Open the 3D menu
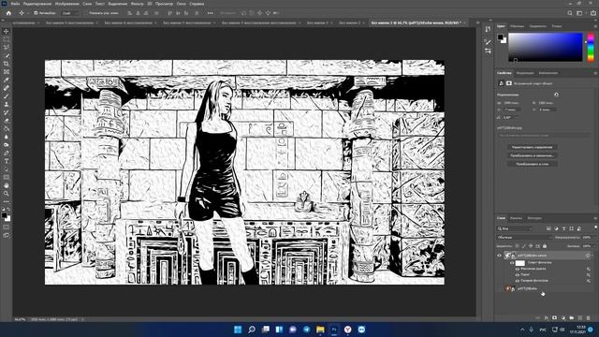 pyautogui.click(x=150, y=4)
